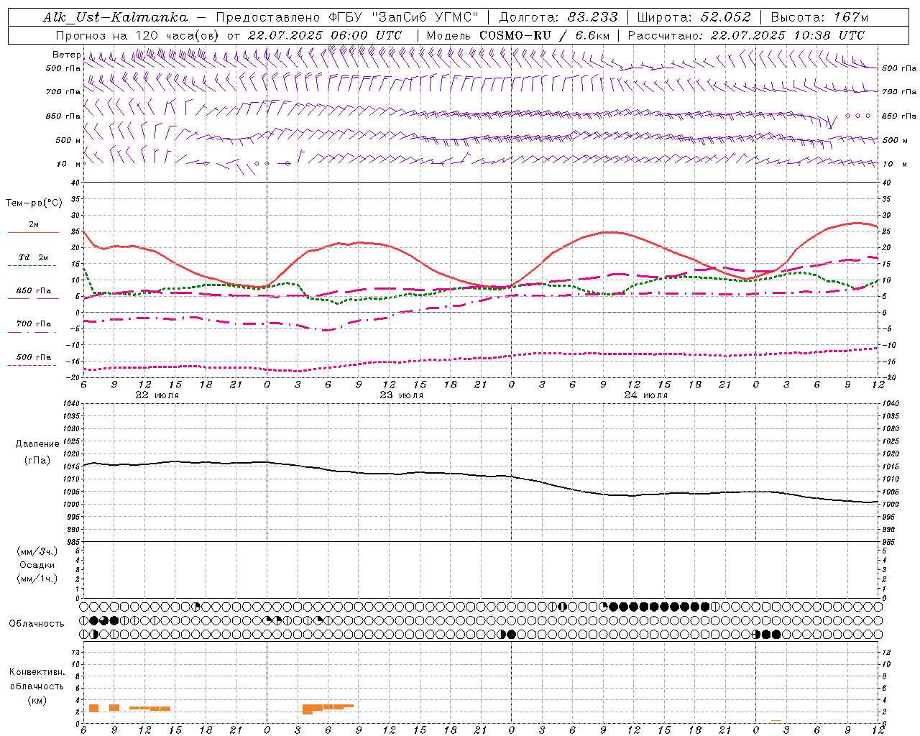The height and width of the screenshot is (736, 920).
Task: Click the "(мм/1ч.)" precipitation unit
Action: tap(37, 579)
